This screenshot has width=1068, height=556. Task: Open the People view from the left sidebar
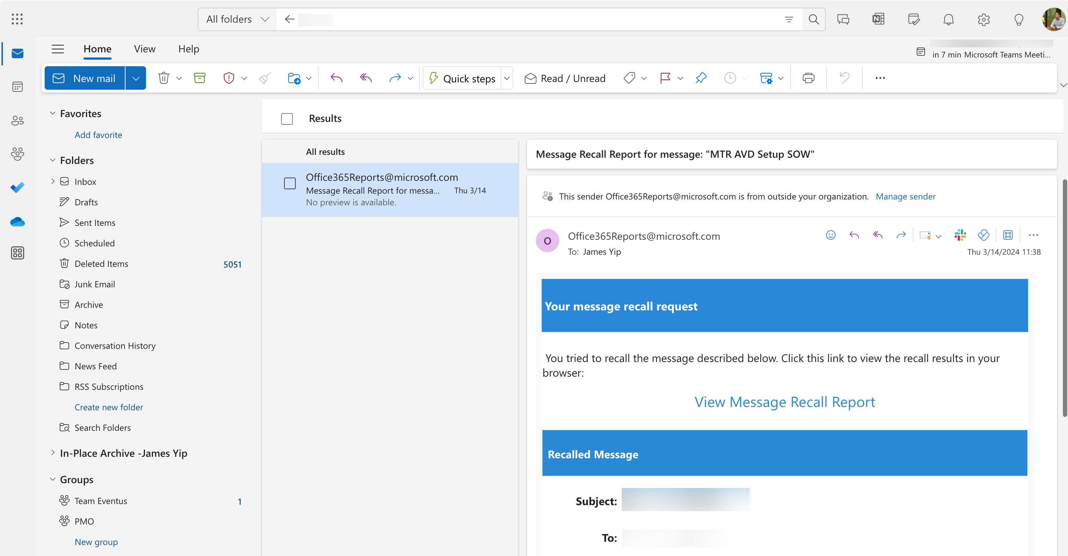point(17,120)
